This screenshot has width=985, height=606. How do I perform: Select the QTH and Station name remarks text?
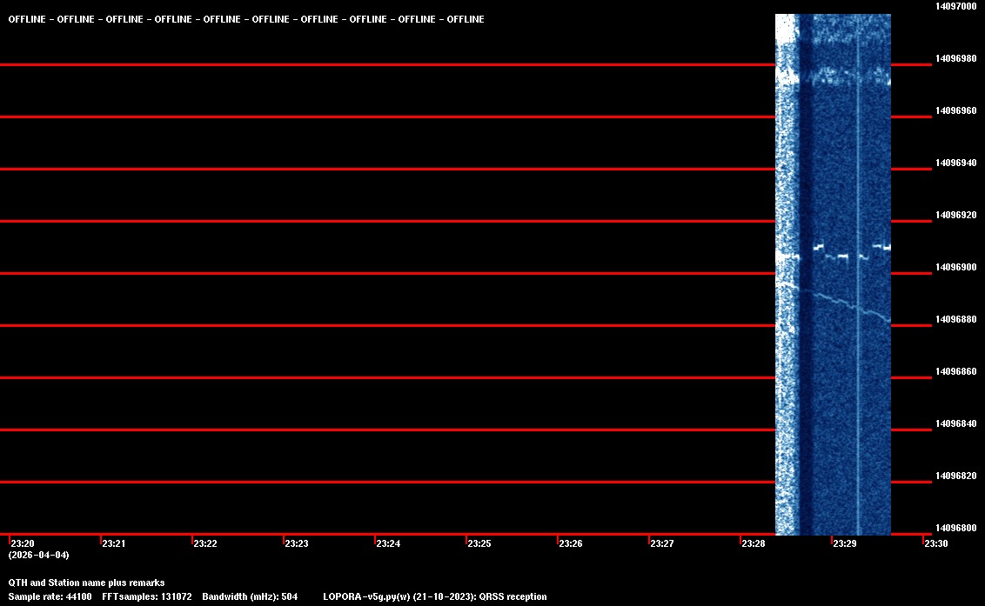(x=86, y=583)
